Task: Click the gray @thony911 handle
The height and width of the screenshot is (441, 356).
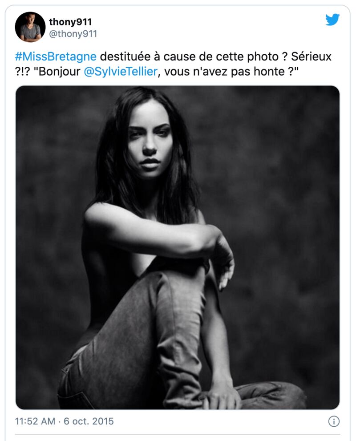Action: click(x=73, y=34)
